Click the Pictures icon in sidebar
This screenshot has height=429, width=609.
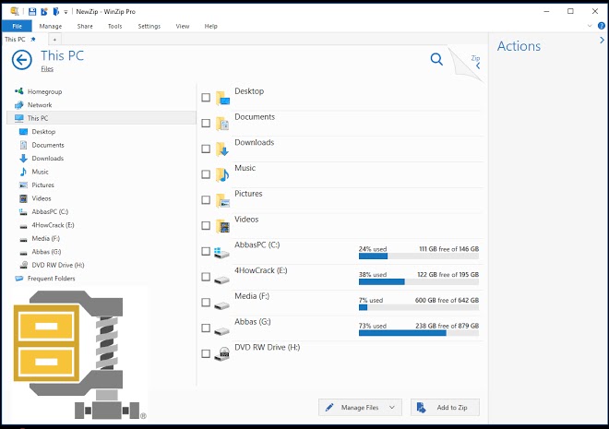point(23,185)
